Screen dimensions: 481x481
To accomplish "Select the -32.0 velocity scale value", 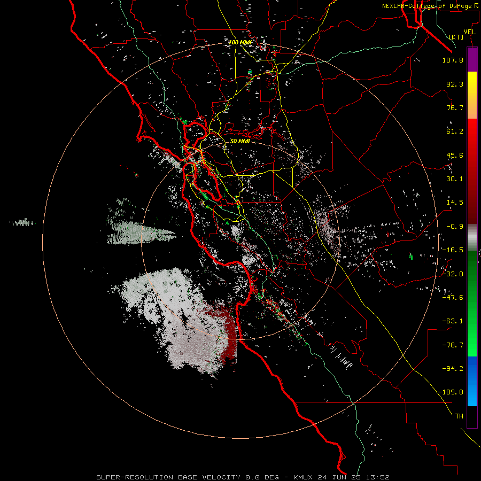I will pos(453,274).
